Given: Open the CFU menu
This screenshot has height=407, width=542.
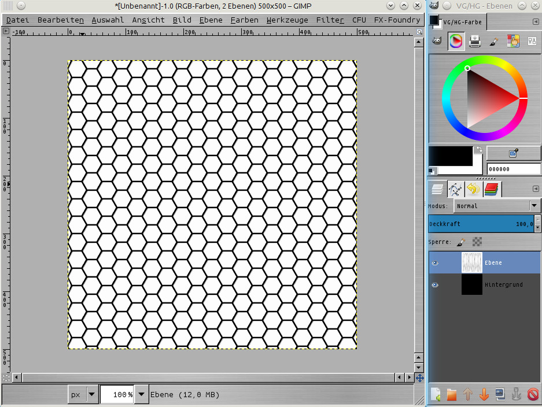Looking at the screenshot, I should coord(359,20).
